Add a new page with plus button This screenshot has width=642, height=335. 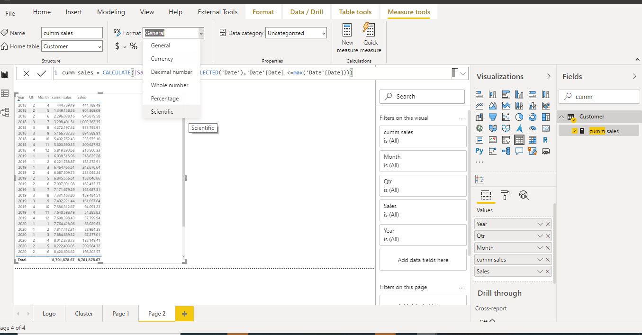[x=184, y=313]
